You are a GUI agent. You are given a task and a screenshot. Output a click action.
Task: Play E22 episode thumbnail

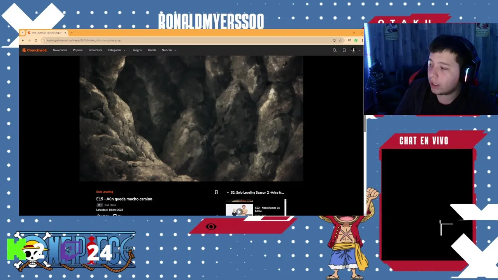pos(239,209)
